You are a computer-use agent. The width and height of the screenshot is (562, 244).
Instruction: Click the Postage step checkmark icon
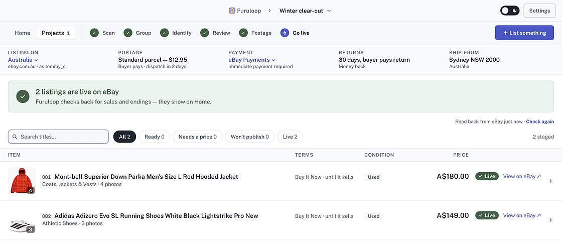point(244,33)
